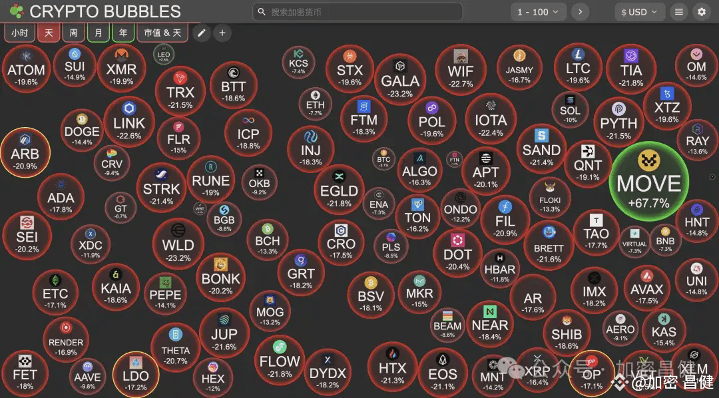Image resolution: width=719 pixels, height=398 pixels.
Task: Switch to the 年 timeframe tab
Action: (123, 33)
